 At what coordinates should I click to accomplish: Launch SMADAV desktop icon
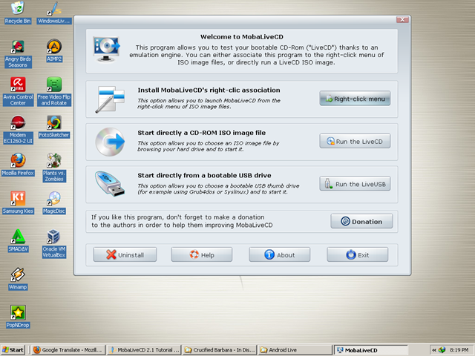tap(18, 240)
